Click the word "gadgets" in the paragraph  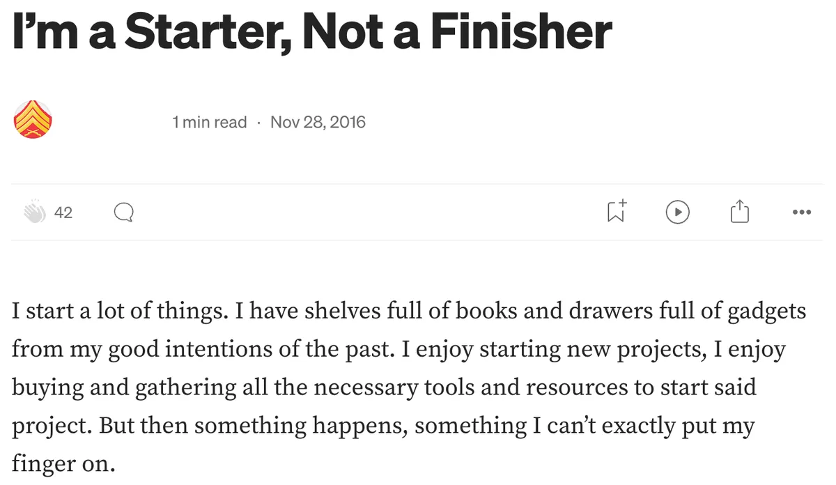tap(766, 311)
